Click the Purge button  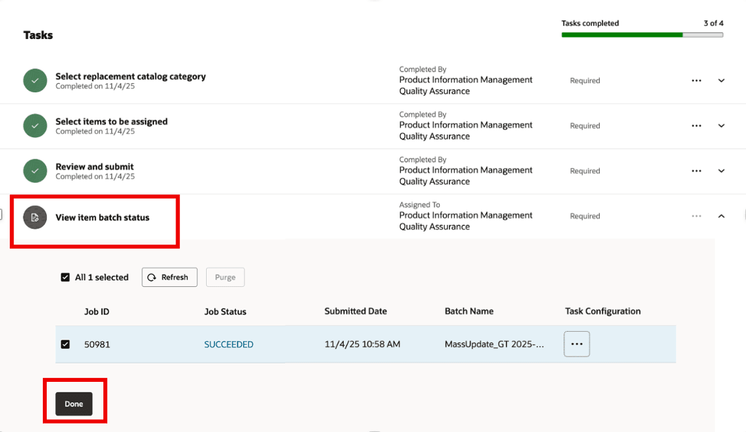pos(225,277)
